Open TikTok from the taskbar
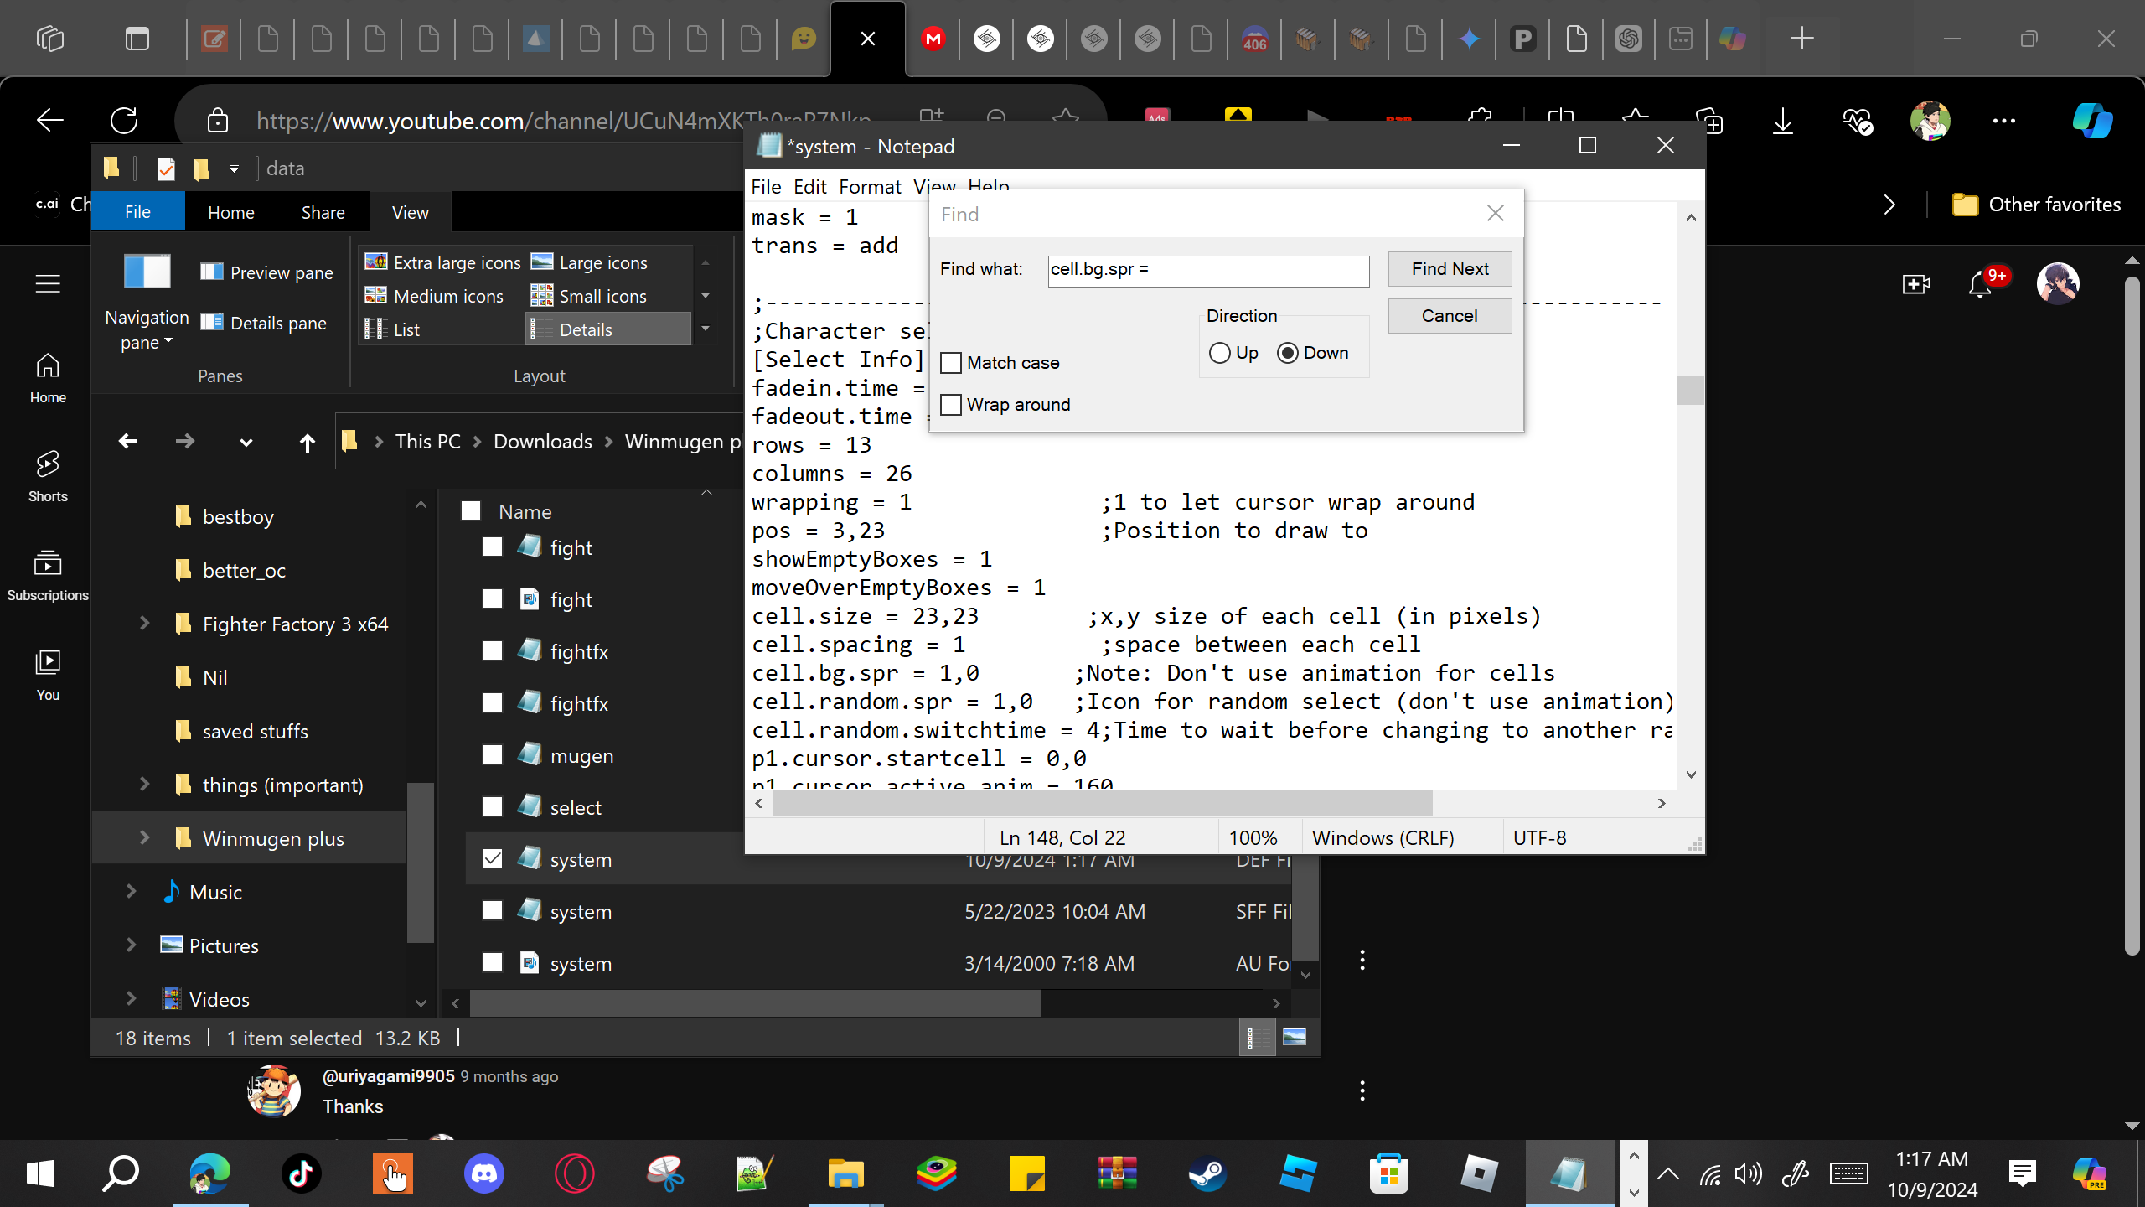2145x1207 pixels. pyautogui.click(x=302, y=1173)
